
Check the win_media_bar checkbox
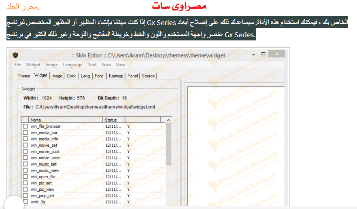(x=25, y=132)
